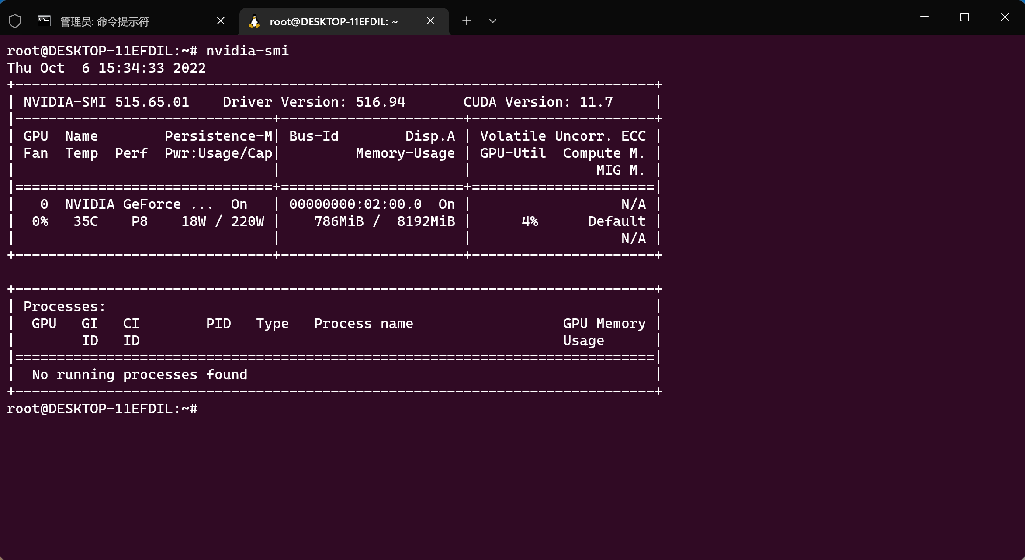Viewport: 1025px width, 560px height.
Task: Close the root@DESKTOP-11EFDIL tab
Action: point(430,21)
